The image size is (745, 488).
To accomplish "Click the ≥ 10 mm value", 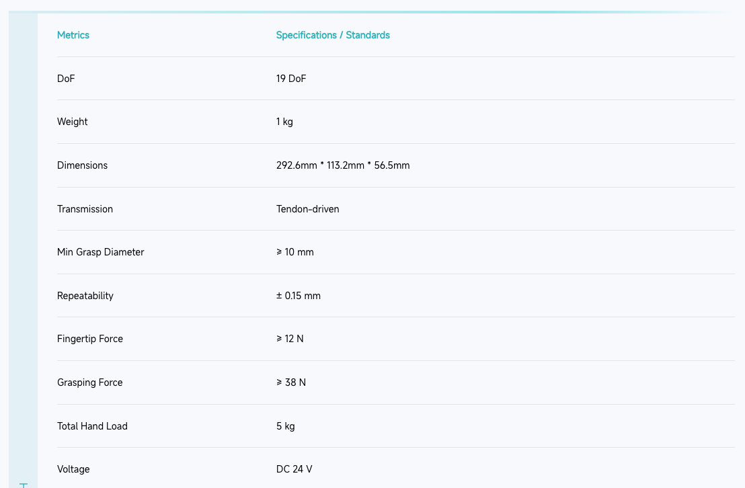I will (x=295, y=252).
